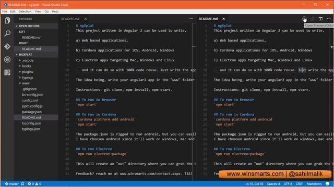This screenshot has width=334, height=187.
Task: Open the Search view in activity bar
Action: [x=7, y=33]
